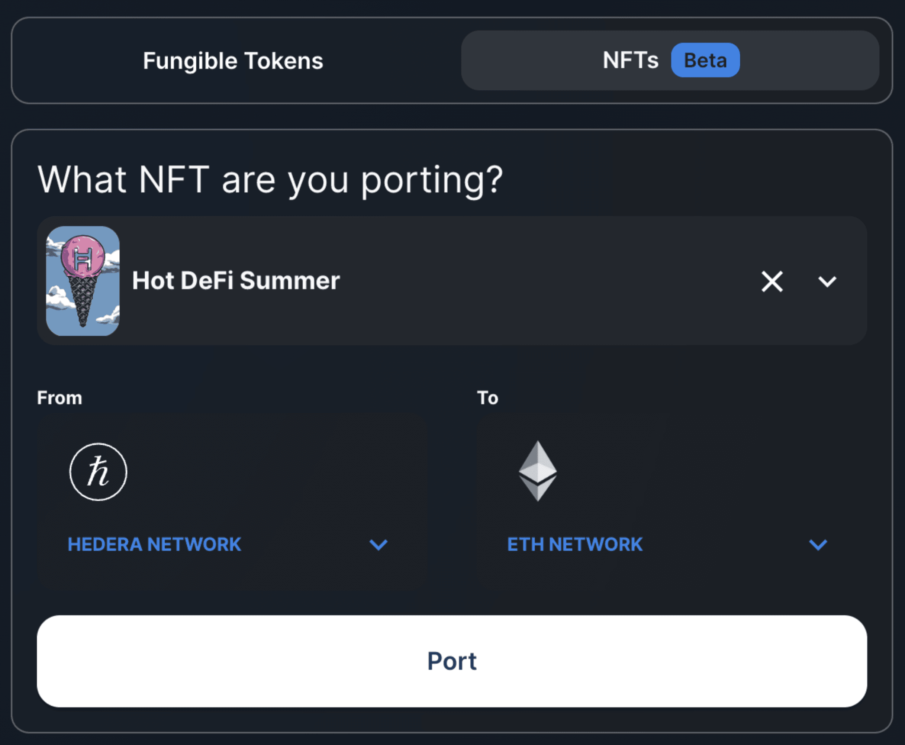Click the Ethereum diamond logo icon
Screen dimensions: 905x745
[x=538, y=471]
